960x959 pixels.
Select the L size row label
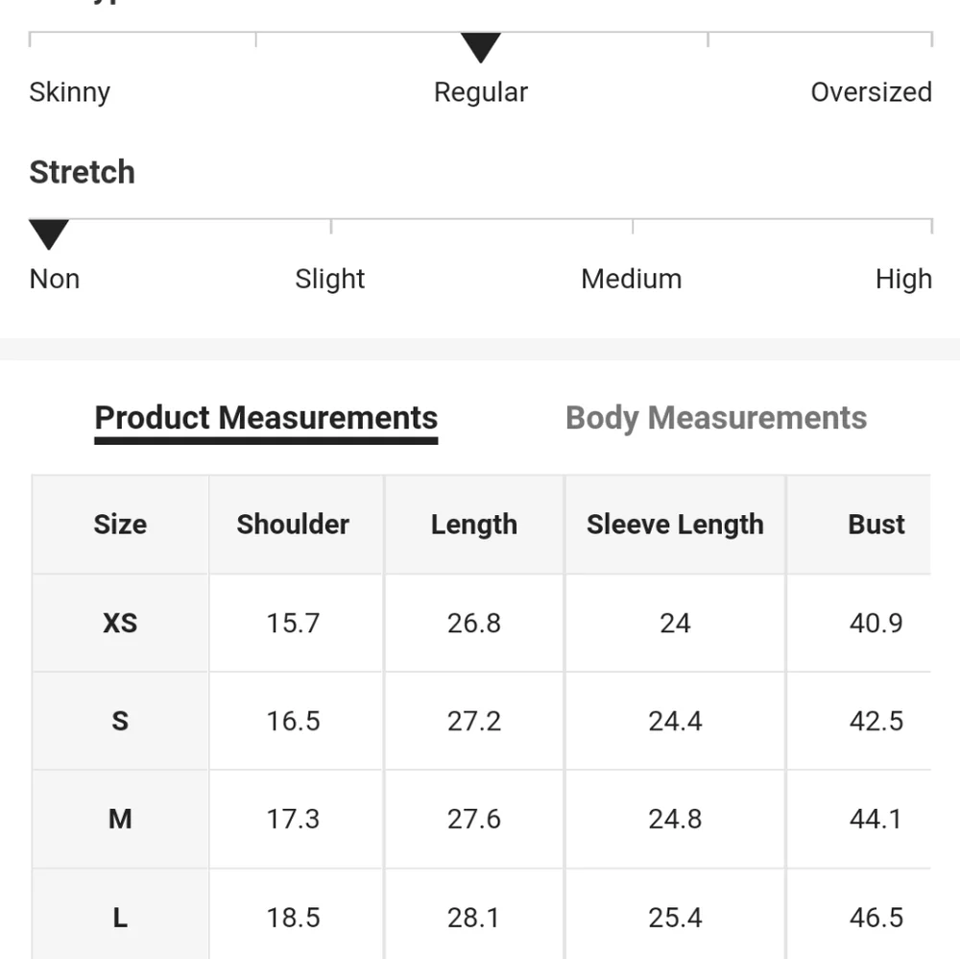(x=120, y=918)
